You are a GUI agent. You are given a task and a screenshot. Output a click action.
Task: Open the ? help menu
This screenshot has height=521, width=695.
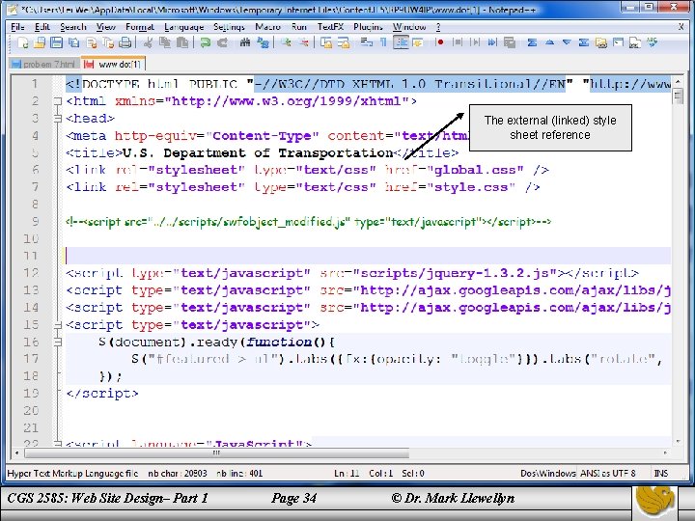click(438, 27)
